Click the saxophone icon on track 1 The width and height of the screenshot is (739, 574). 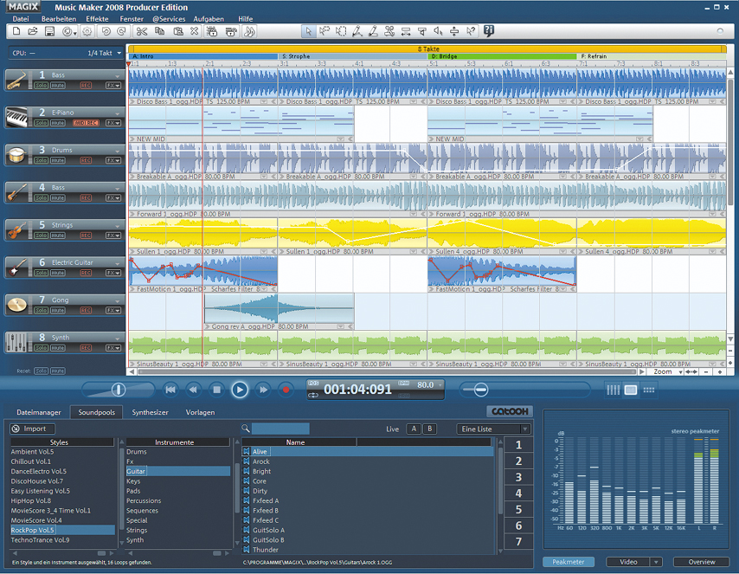16,80
